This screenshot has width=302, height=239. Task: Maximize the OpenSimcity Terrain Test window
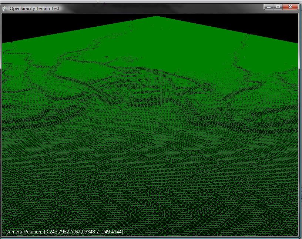pyautogui.click(x=278, y=7)
